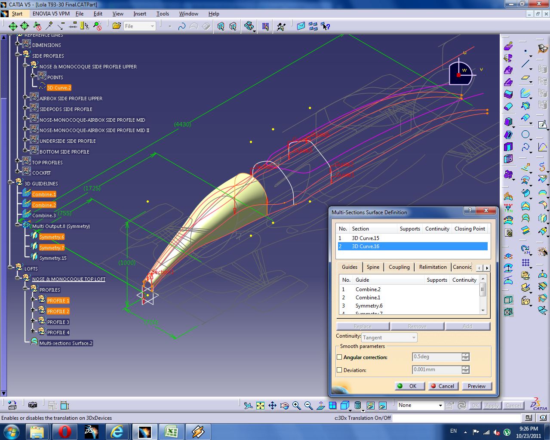Select the Rotate view tool
550x440 pixels.
click(x=283, y=405)
